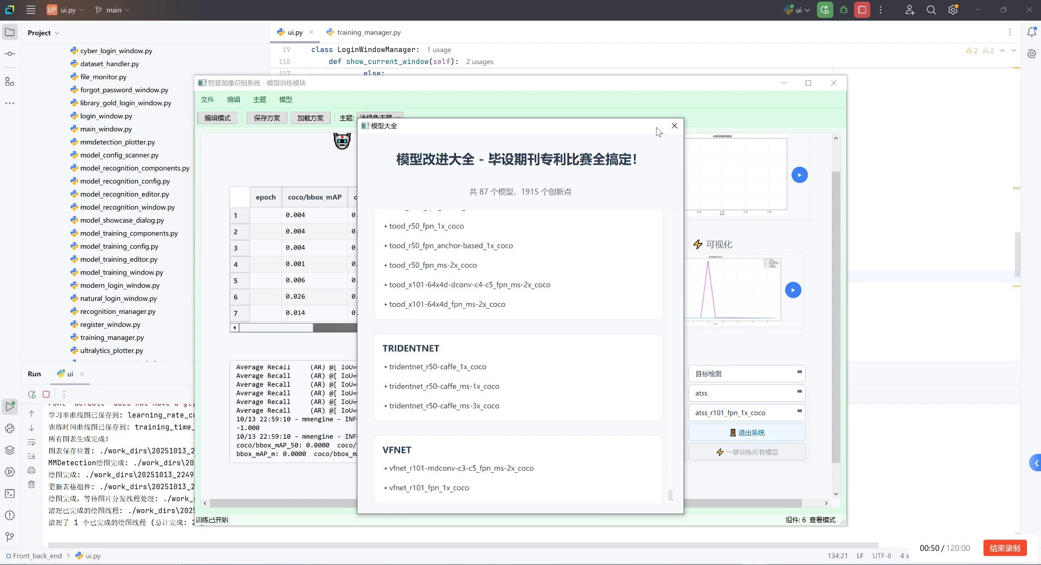Click the blue side-panel expand arrow at right edge

[x=1035, y=463]
